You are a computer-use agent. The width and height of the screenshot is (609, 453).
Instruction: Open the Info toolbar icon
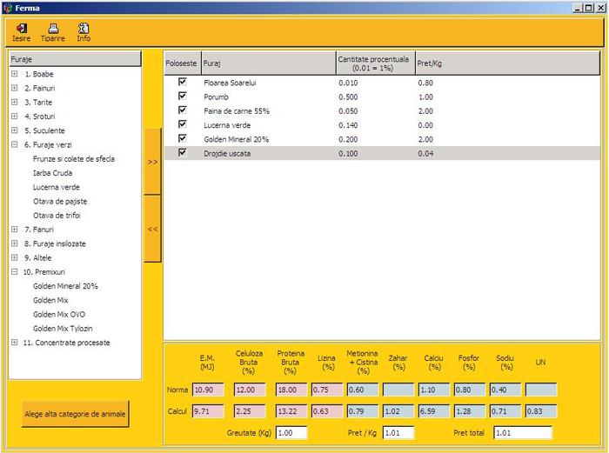pos(84,29)
